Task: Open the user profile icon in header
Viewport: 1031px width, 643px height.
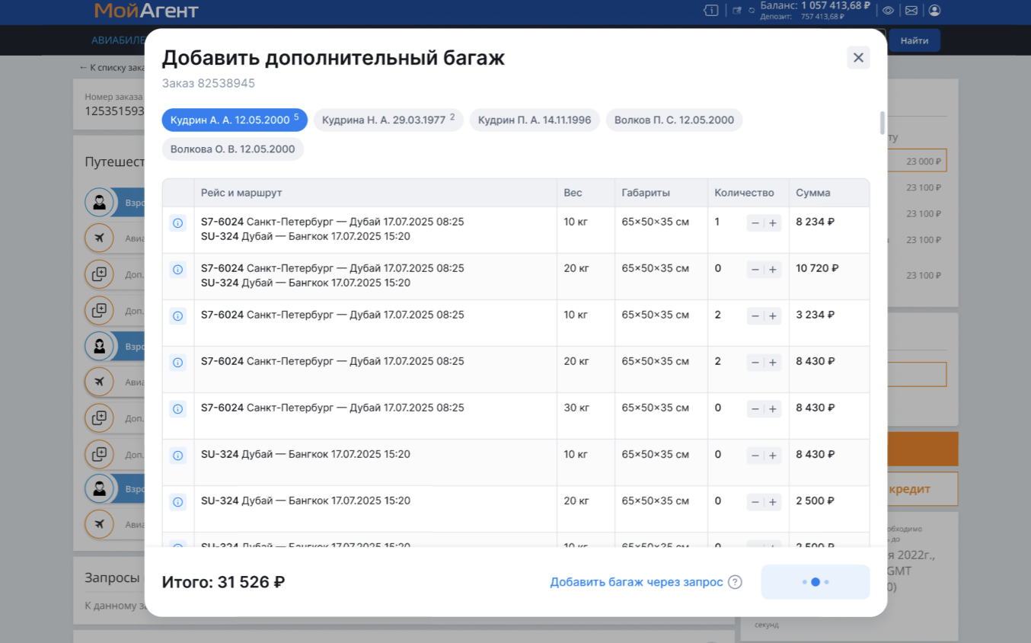Action: click(934, 11)
